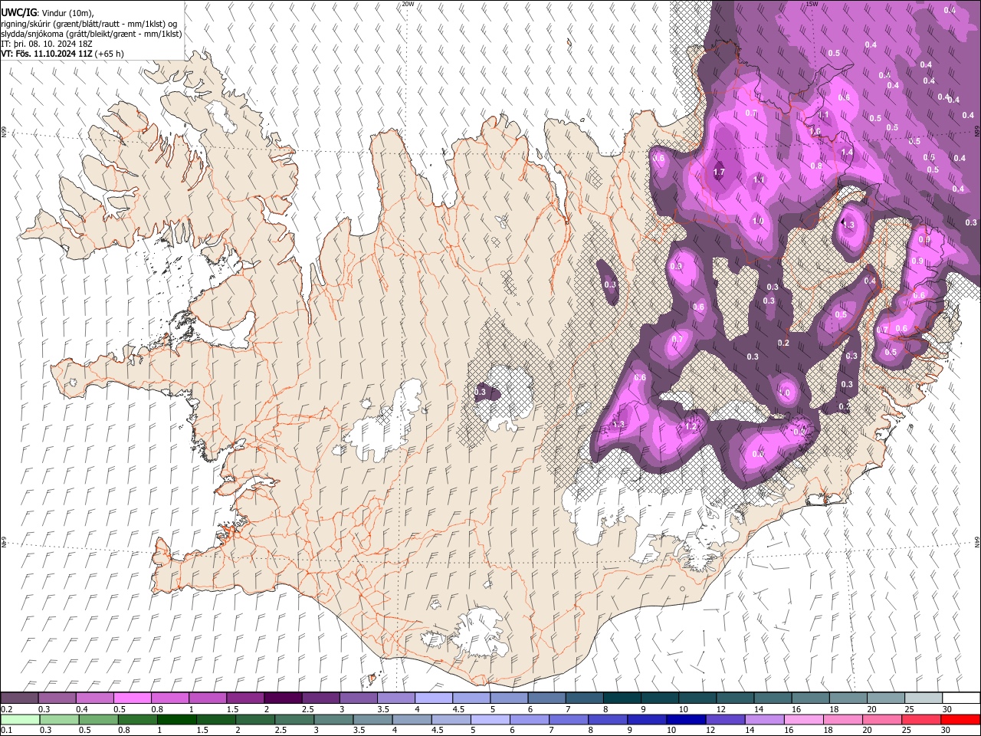Click the 'VT: Fös. 11.10.2024 11Z (+65 h)' line

coord(62,54)
